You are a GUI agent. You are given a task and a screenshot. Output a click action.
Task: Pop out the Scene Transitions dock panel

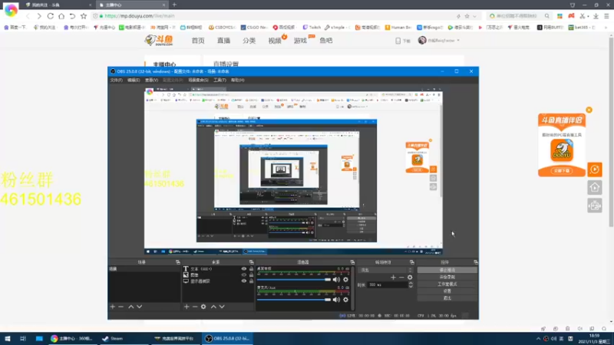[x=412, y=262]
